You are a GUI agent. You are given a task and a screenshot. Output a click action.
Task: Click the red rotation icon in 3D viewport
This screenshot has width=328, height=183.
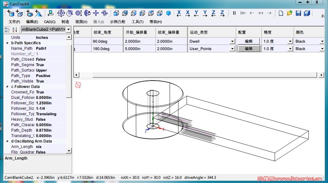[78, 85]
